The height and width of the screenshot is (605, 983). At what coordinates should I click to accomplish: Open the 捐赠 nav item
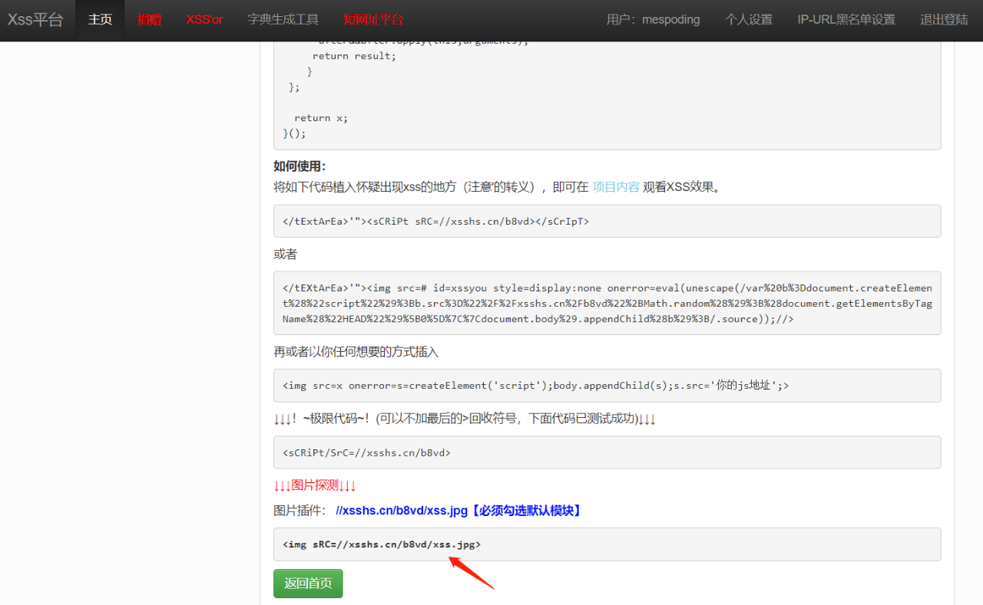click(149, 20)
